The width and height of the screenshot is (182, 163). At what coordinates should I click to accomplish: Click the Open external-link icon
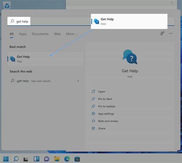click(x=93, y=91)
